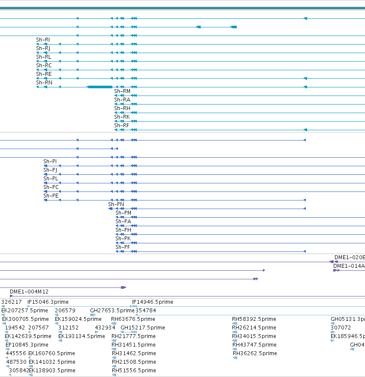Choose the Sh-PE protein label
This screenshot has height=377, width=365.
[51, 196]
